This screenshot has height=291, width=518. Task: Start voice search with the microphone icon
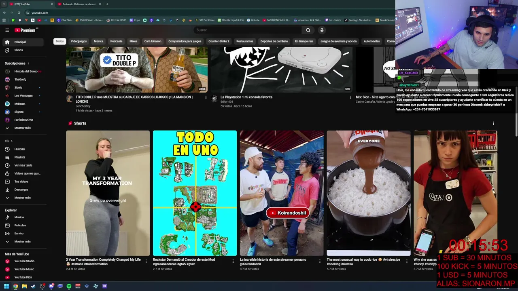322,30
